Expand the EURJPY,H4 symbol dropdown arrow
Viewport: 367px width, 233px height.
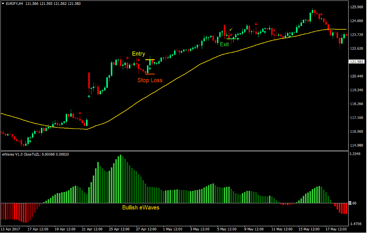point(3,3)
